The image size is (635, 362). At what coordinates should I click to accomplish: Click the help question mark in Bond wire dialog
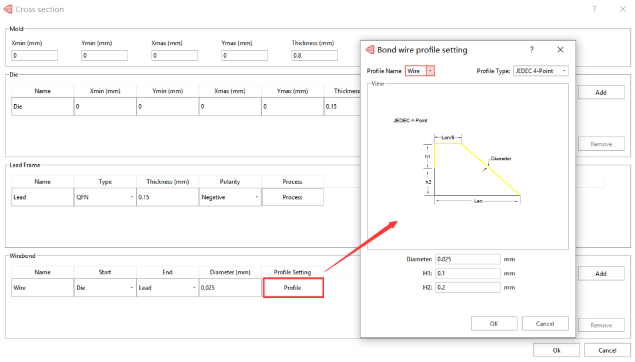532,50
